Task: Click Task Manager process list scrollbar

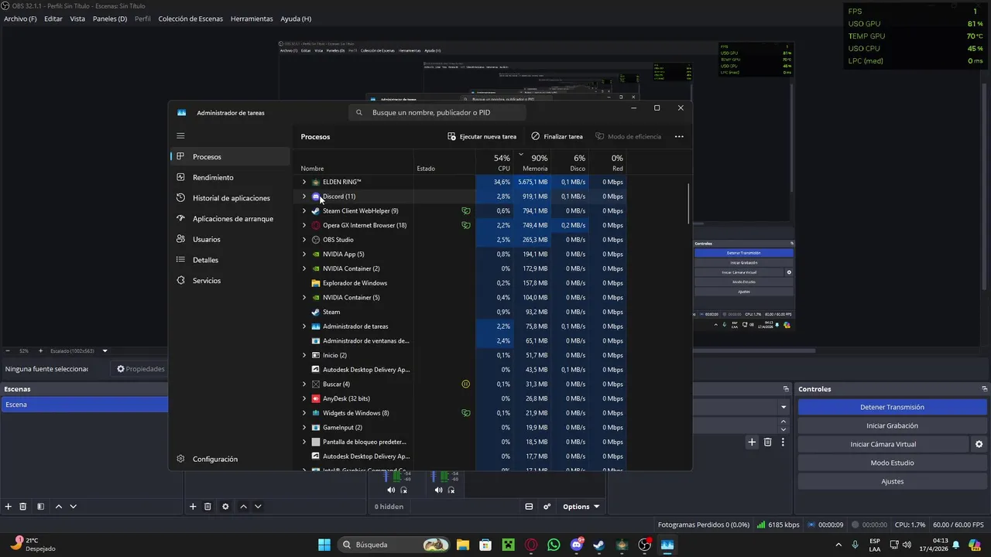Action: coord(688,205)
